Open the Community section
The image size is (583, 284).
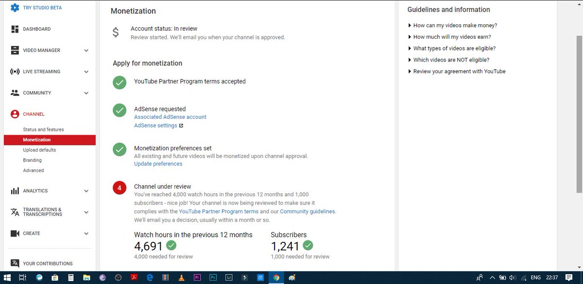pyautogui.click(x=37, y=93)
